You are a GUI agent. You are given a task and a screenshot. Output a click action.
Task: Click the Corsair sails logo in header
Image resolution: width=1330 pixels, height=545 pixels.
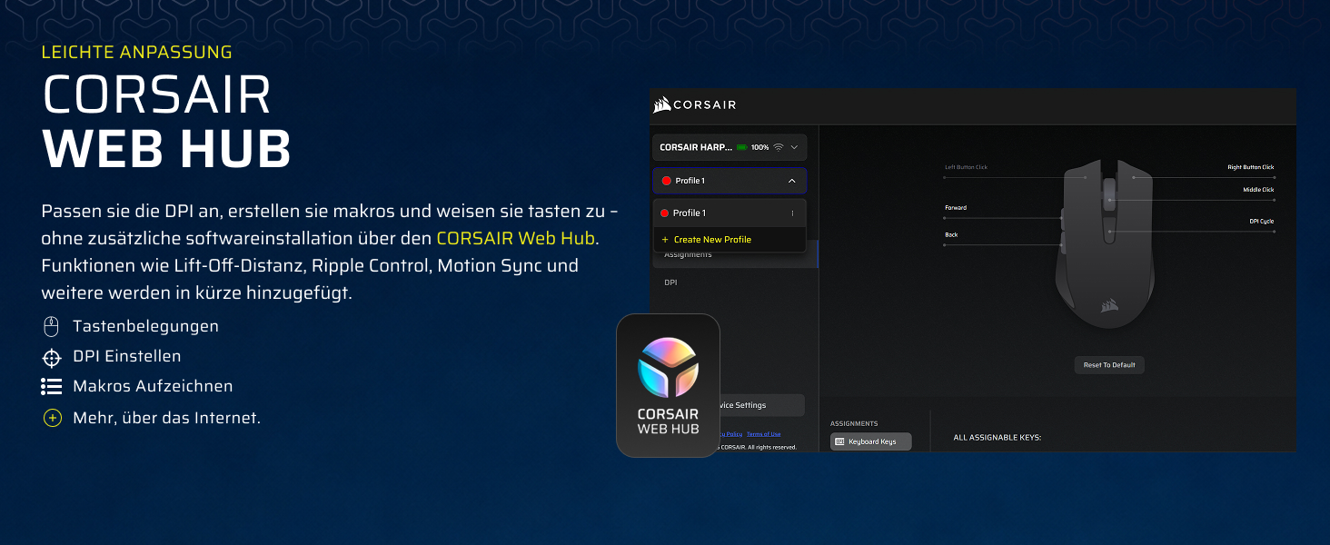[662, 105]
